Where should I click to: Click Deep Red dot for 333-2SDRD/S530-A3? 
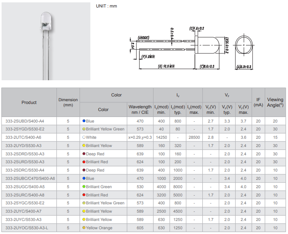[84, 154]
